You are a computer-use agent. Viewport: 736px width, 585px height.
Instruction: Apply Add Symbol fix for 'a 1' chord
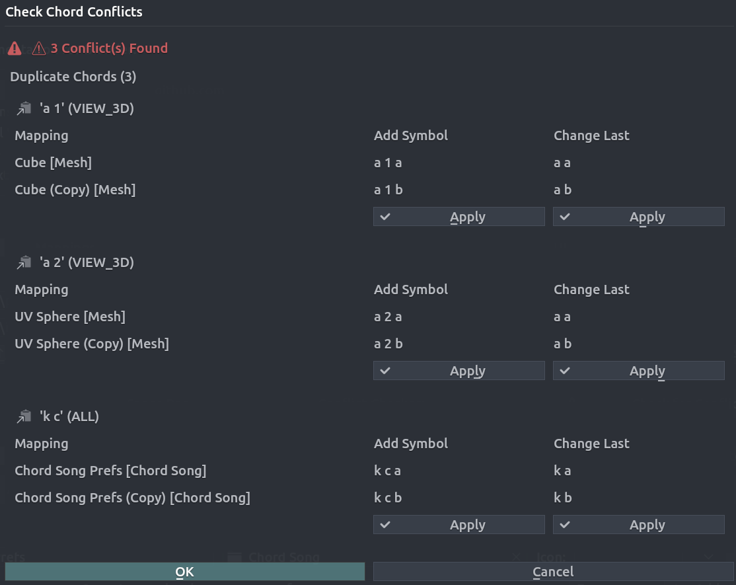pos(459,217)
